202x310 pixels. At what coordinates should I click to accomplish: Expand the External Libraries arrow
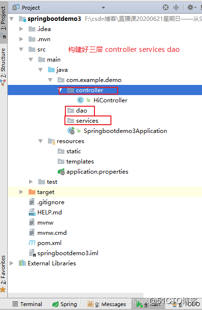[x=12, y=263]
